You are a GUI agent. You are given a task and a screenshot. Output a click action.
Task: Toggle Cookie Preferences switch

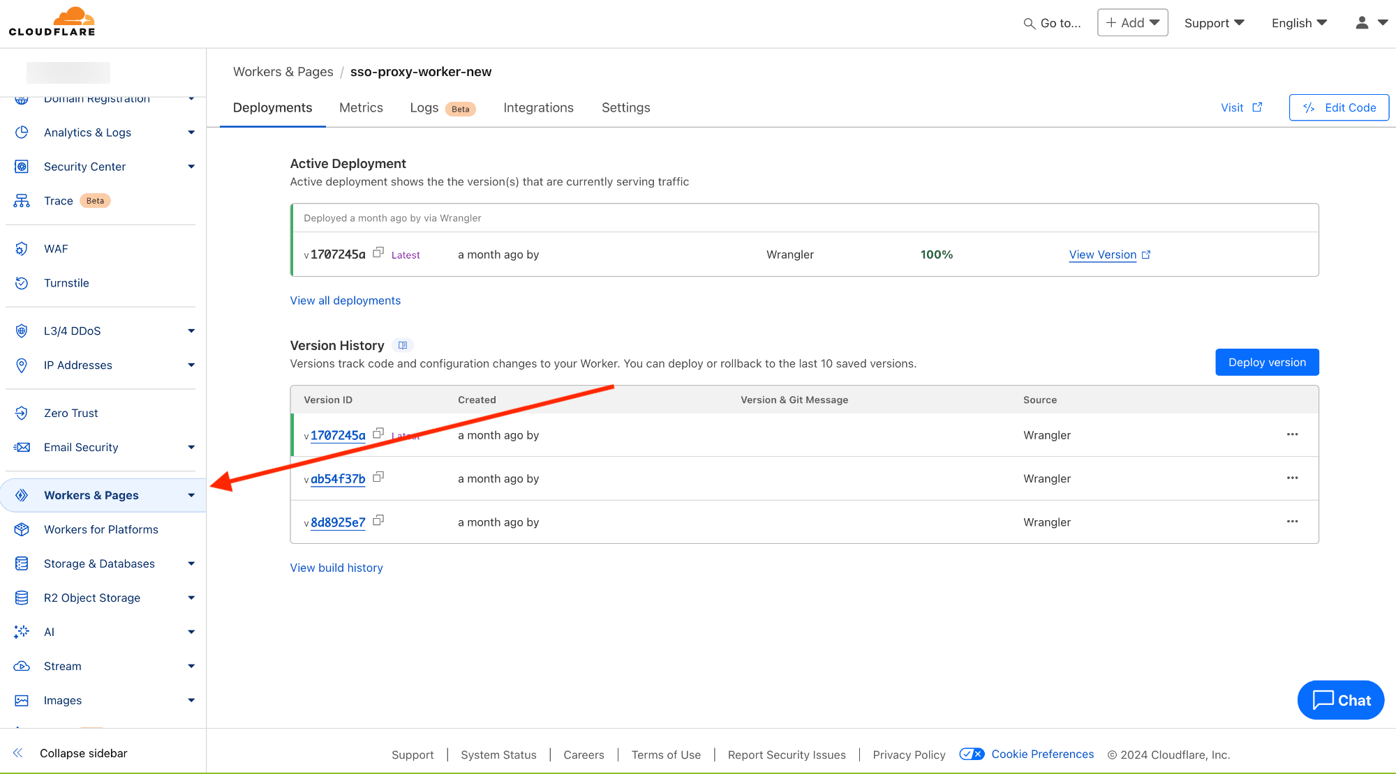tap(972, 754)
